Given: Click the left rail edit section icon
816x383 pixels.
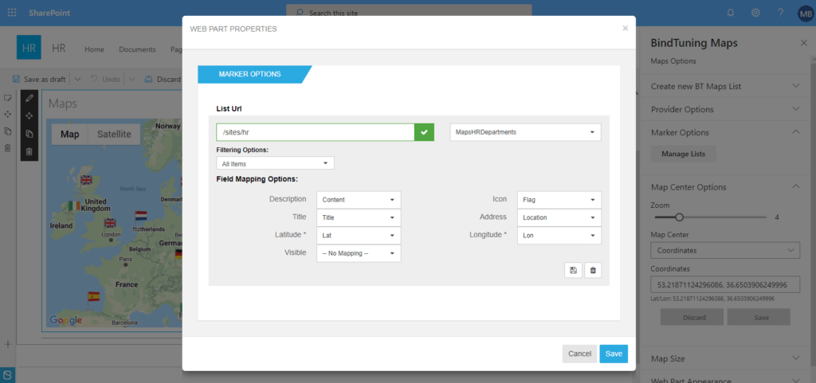Looking at the screenshot, I should 8,98.
